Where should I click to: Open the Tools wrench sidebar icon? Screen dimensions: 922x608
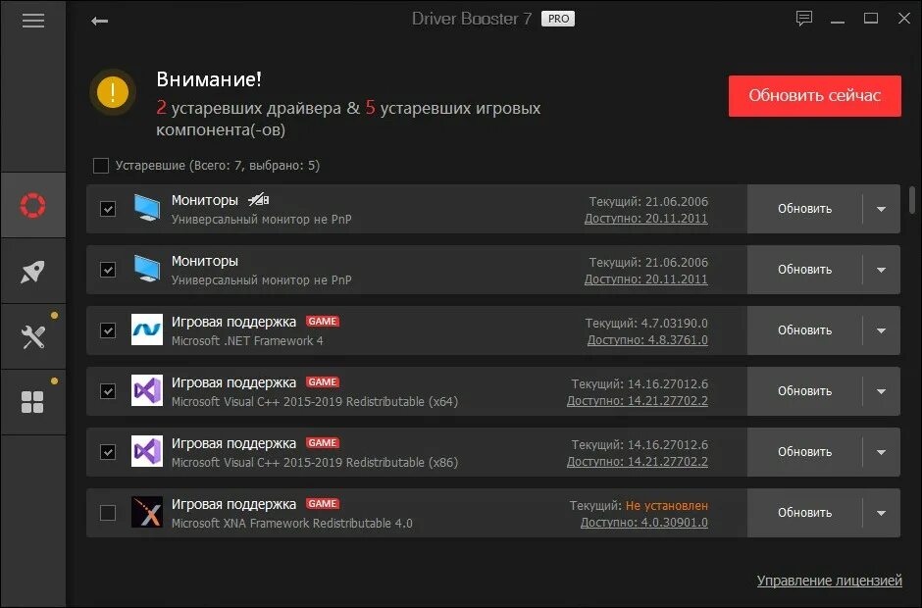point(33,337)
